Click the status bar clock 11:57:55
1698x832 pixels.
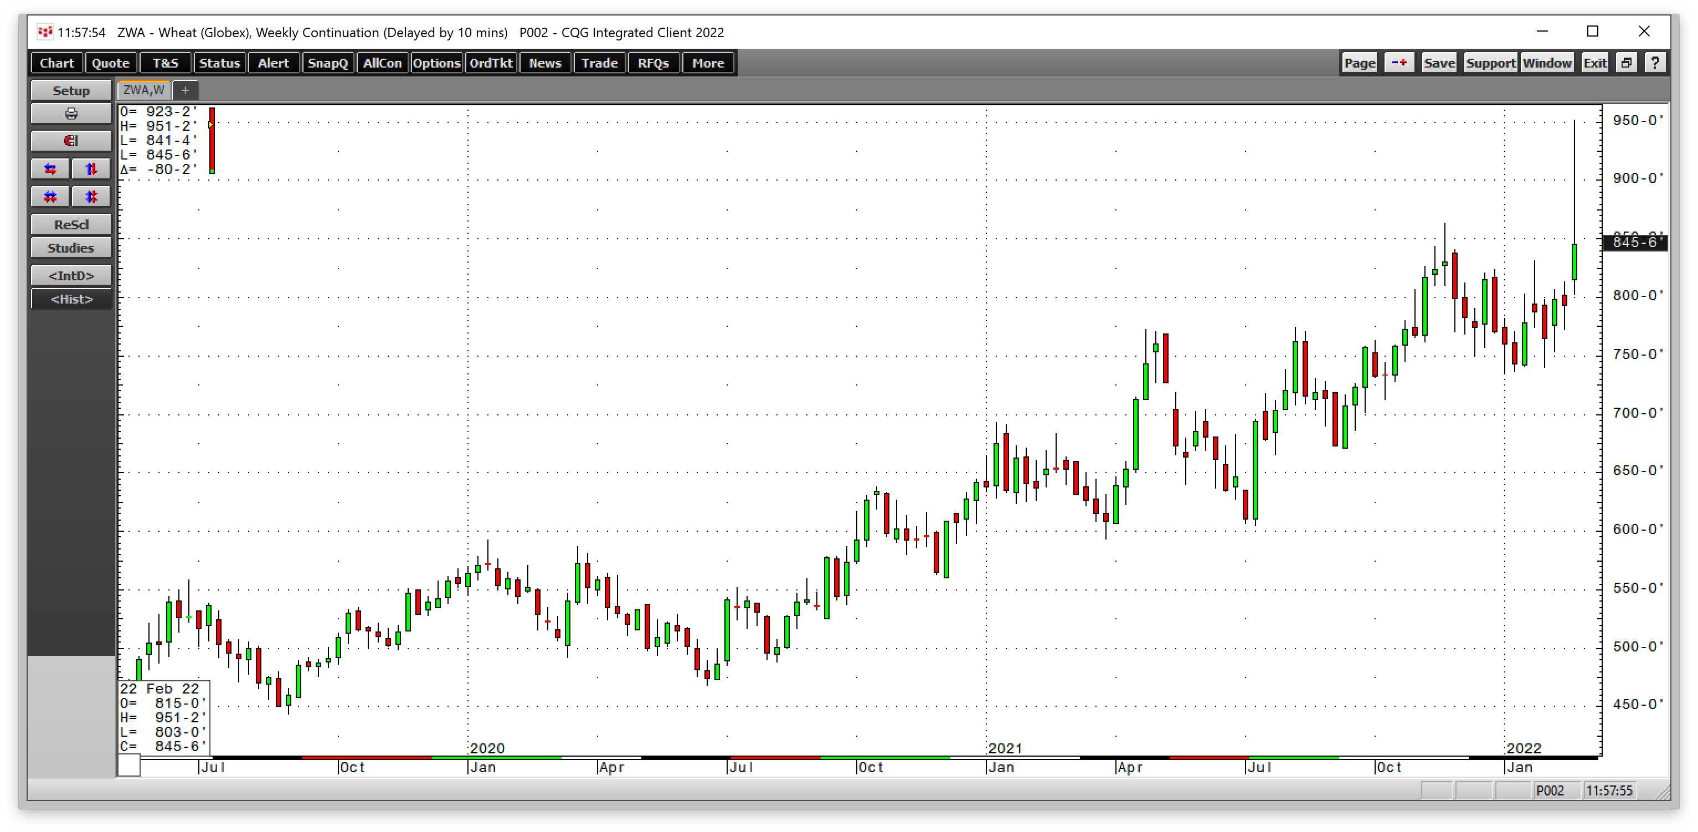[x=1609, y=790]
